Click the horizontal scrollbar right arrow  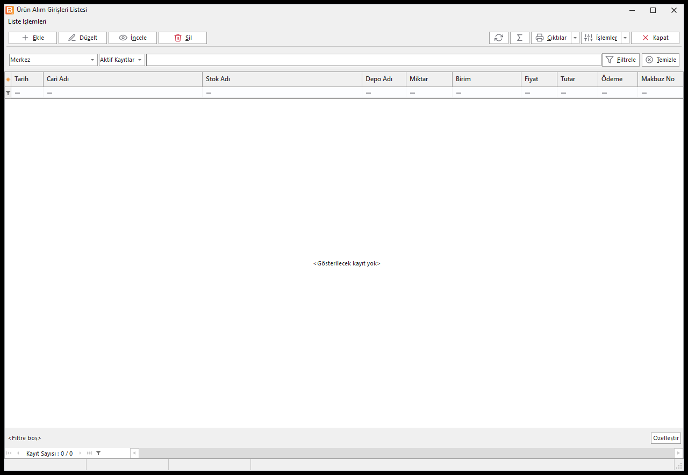click(x=678, y=453)
